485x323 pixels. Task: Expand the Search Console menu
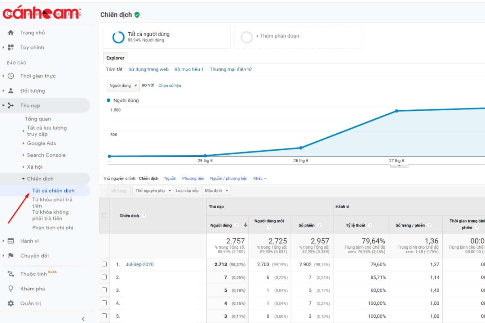point(23,155)
